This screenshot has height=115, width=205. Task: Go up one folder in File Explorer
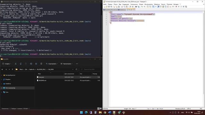[x=12, y=70]
